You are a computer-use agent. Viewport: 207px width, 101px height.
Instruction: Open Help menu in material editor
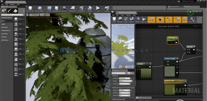[x=134, y=15]
